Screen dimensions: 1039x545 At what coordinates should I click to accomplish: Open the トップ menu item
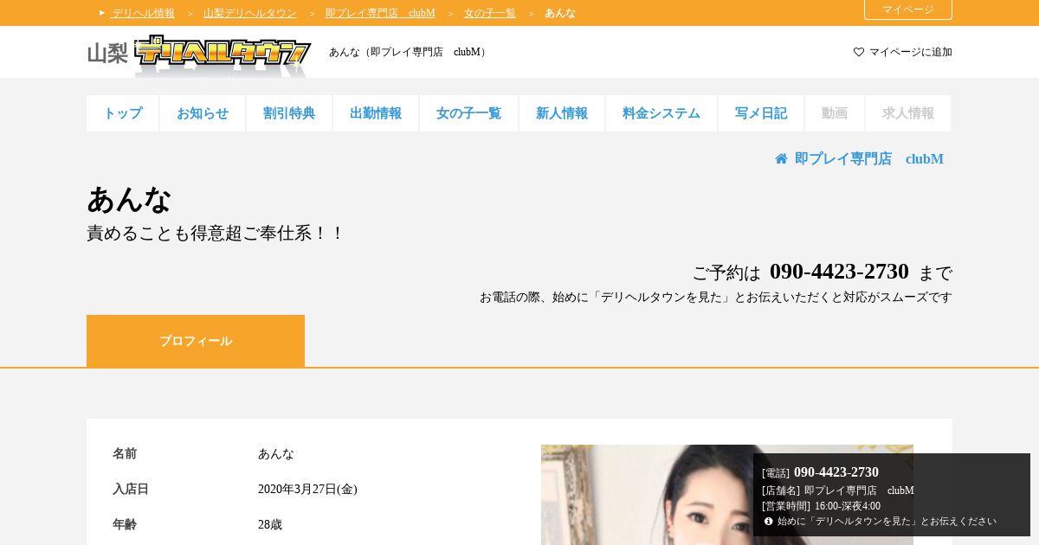click(x=123, y=113)
